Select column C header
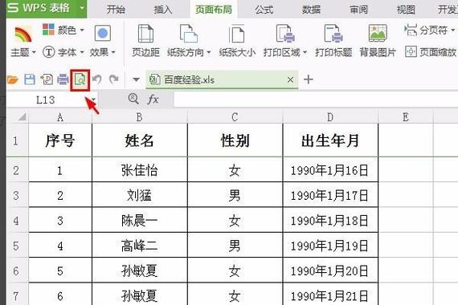 (235, 117)
